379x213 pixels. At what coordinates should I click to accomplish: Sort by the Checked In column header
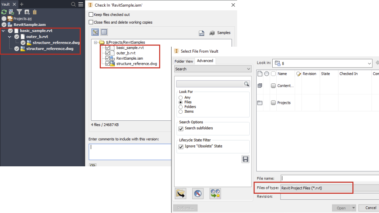(348, 74)
